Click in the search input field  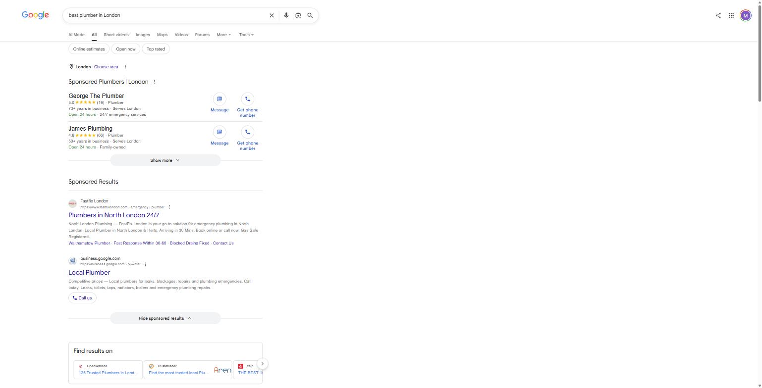[x=166, y=15]
